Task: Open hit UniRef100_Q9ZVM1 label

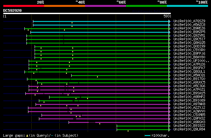Action: pyautogui.click(x=189, y=36)
